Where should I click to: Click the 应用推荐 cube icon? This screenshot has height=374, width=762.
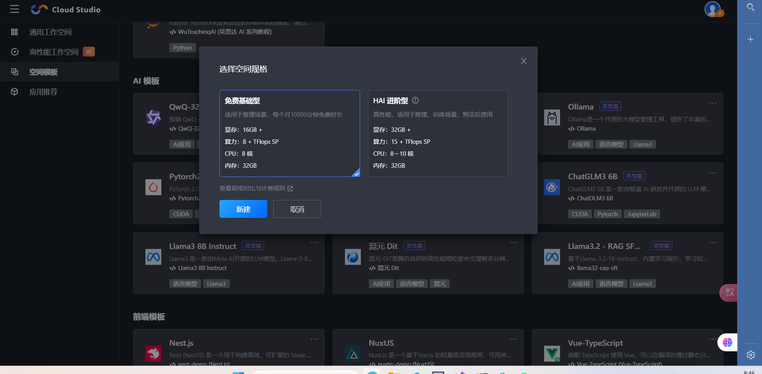pyautogui.click(x=14, y=92)
